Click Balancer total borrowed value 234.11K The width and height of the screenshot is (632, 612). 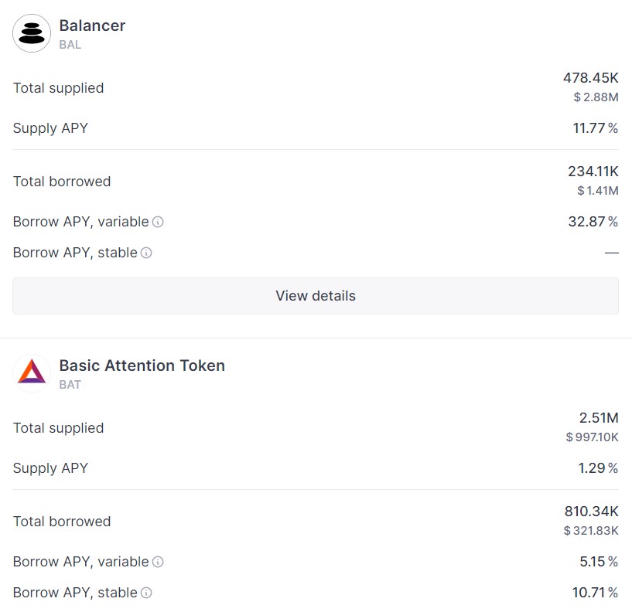pos(593,172)
